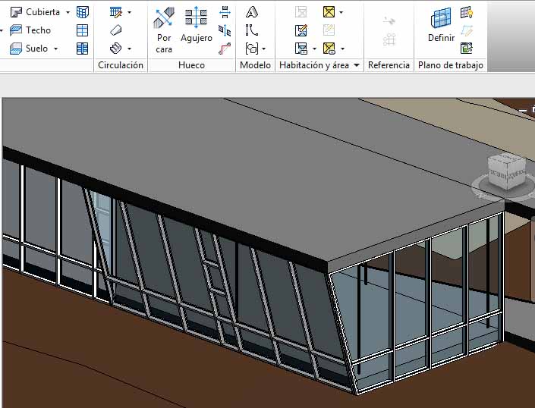Select the mullion icon beside Suelo
Screen dimensions: 535x408
coord(83,49)
